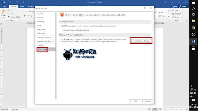Click the Paste clipboard icon
The height and width of the screenshot is (111, 198).
[x=3, y=12]
